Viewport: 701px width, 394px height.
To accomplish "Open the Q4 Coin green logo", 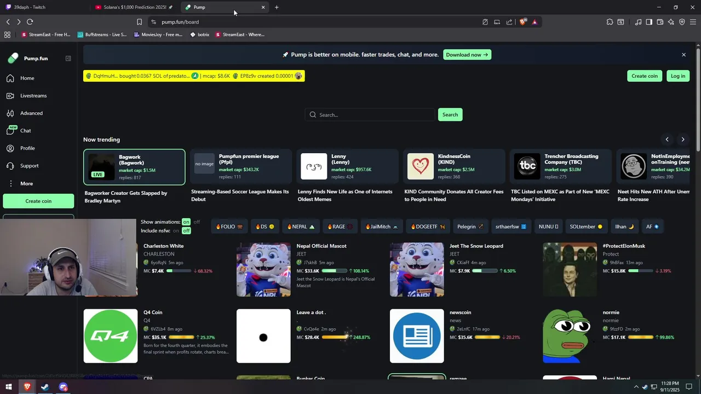I will tap(111, 336).
